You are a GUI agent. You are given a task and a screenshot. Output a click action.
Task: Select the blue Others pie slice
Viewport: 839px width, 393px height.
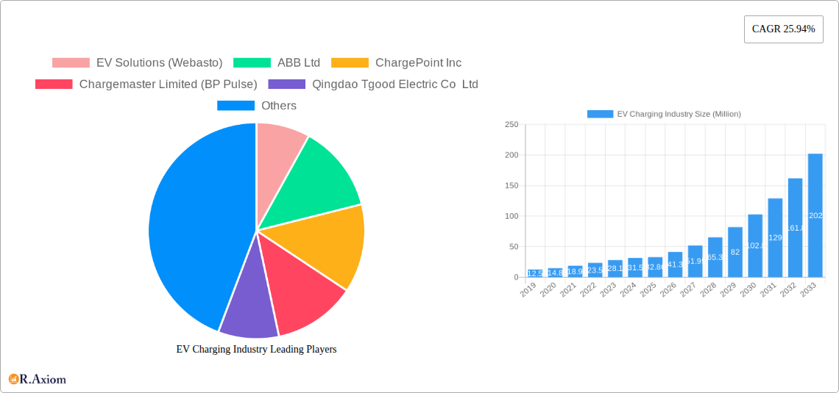tap(191, 228)
